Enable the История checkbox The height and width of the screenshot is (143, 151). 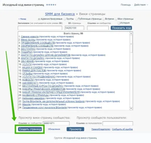coord(119,23)
